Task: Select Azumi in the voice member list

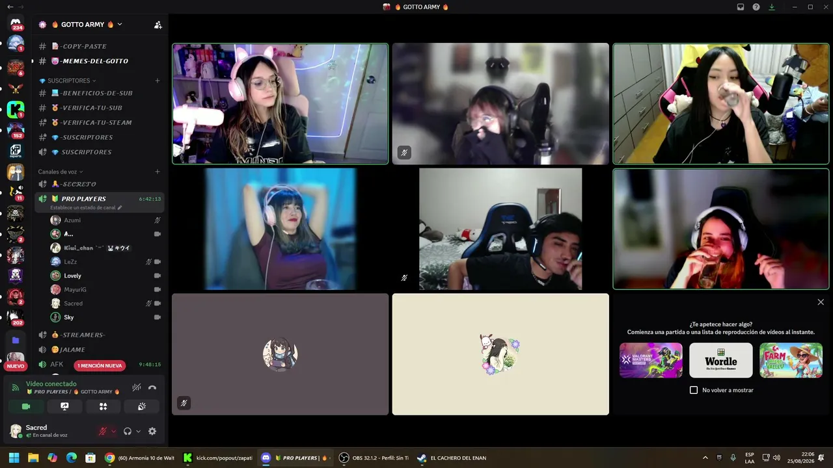Action: [105, 220]
